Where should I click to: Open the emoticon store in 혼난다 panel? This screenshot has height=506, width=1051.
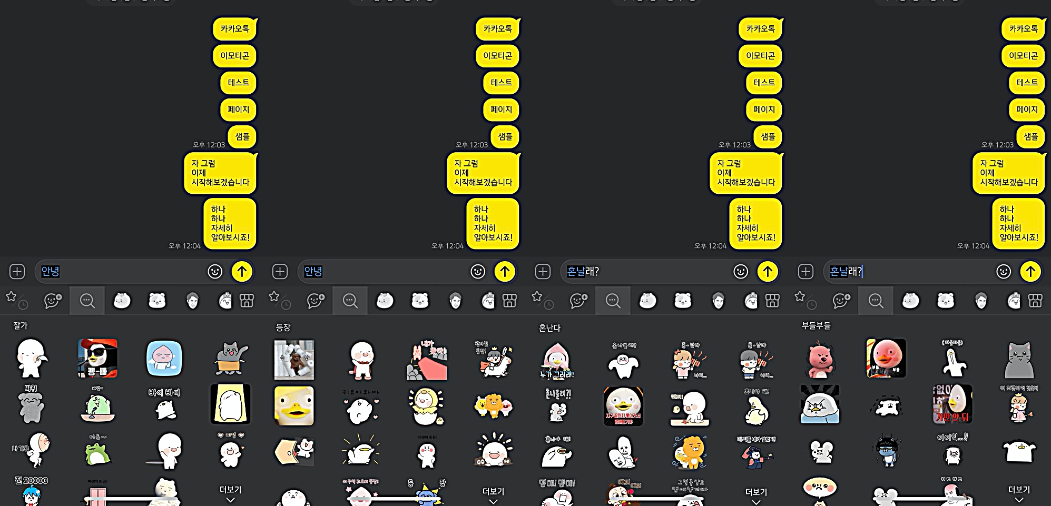772,301
